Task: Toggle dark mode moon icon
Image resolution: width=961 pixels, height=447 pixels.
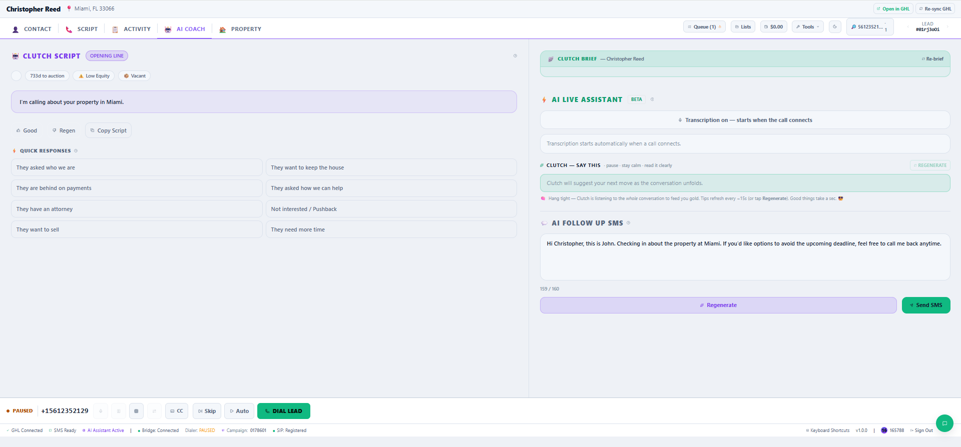Action: coord(835,27)
